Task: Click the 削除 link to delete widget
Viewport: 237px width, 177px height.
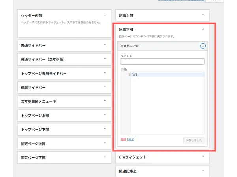Action: 123,139
